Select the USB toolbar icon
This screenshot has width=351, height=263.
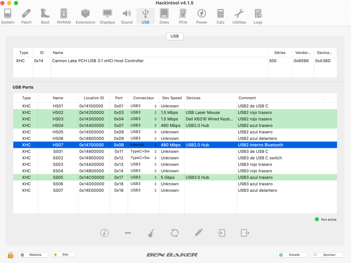tap(145, 17)
